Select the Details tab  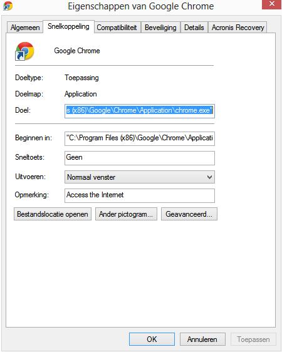click(194, 28)
